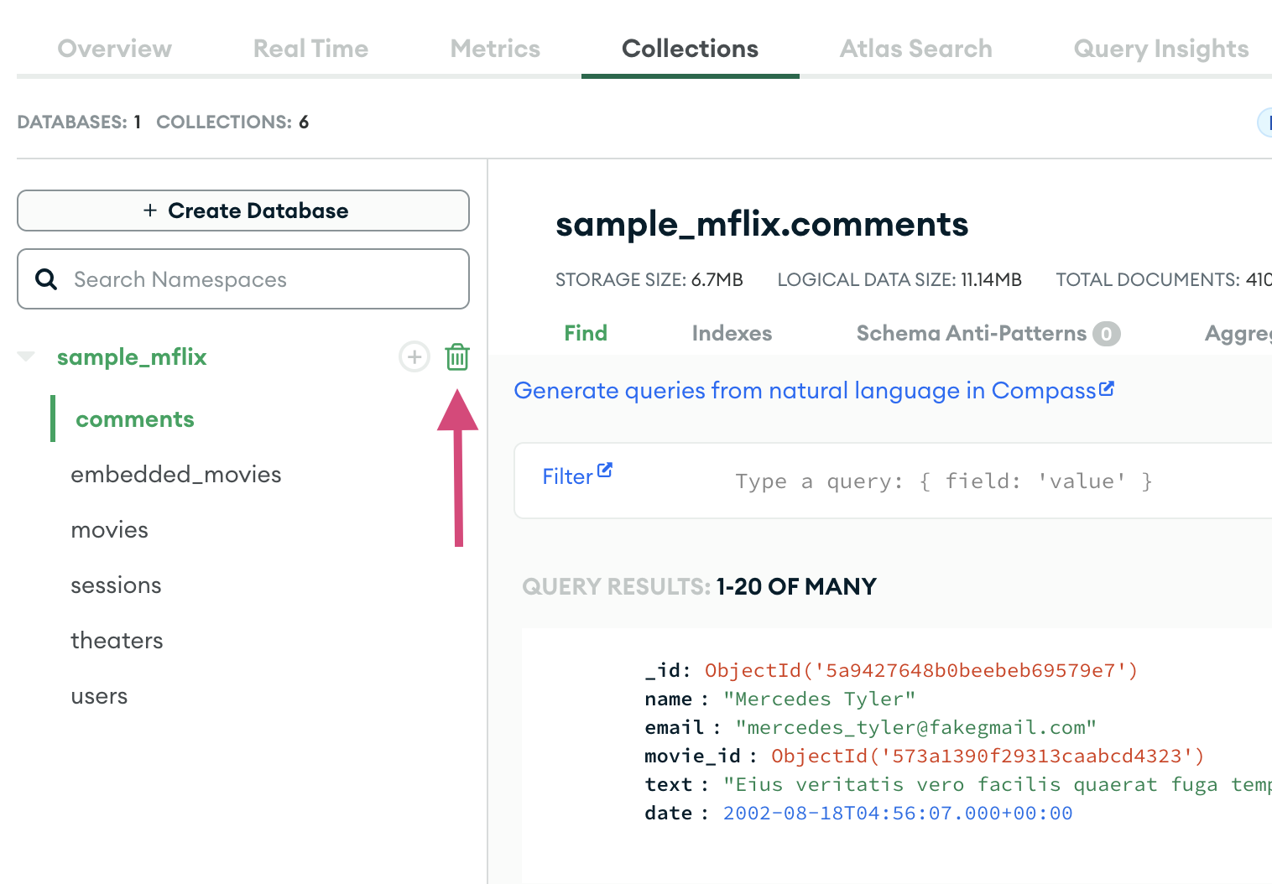Open the sessions collection
This screenshot has height=884, width=1272.
(x=116, y=585)
